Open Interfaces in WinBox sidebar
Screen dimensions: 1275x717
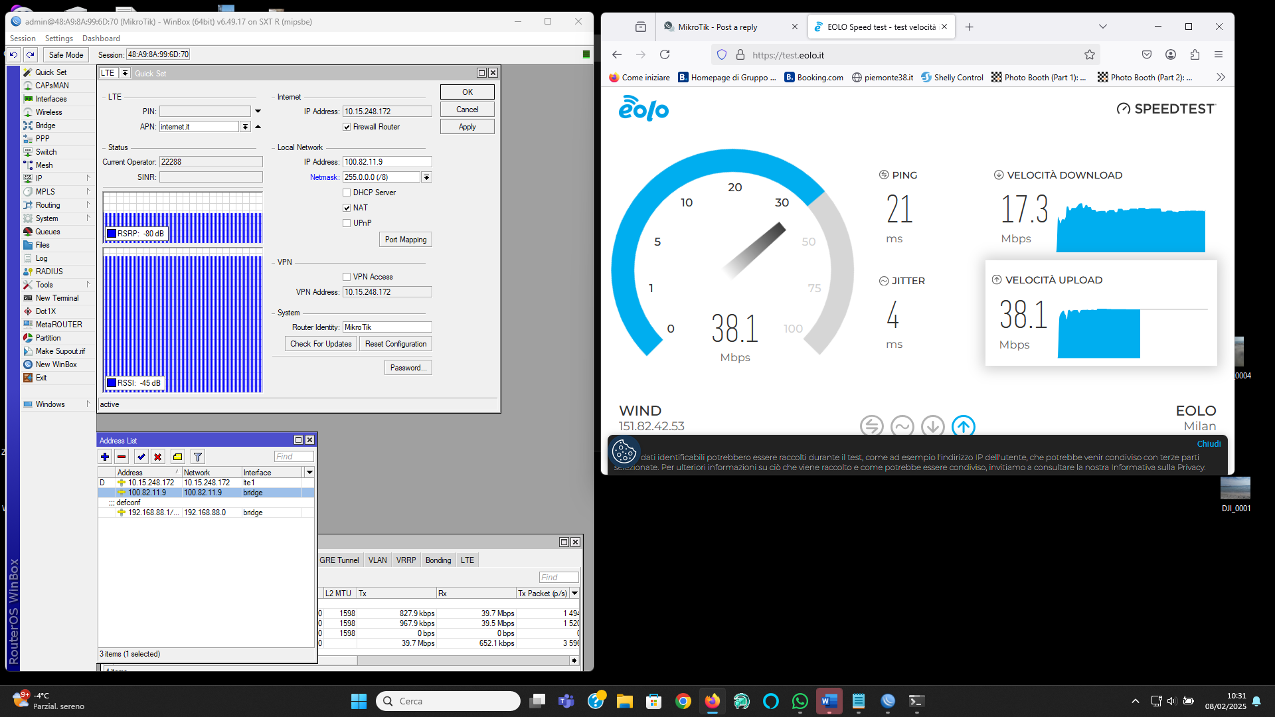(x=51, y=99)
